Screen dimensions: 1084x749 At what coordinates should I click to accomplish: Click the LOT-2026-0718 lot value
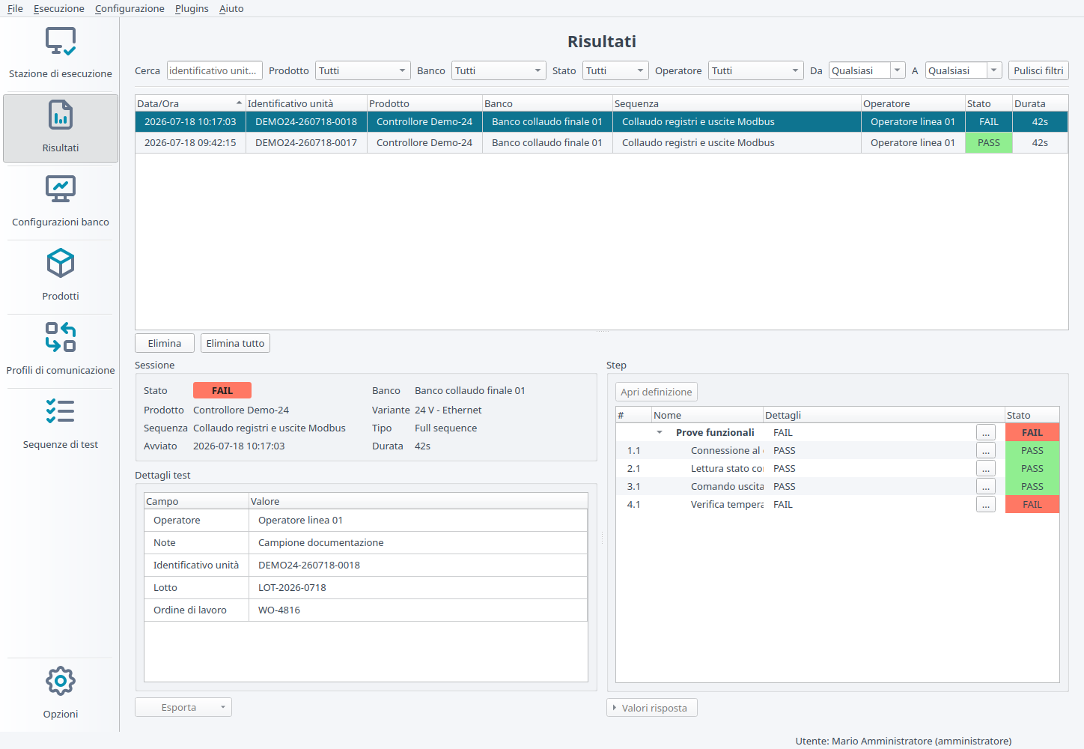[292, 587]
